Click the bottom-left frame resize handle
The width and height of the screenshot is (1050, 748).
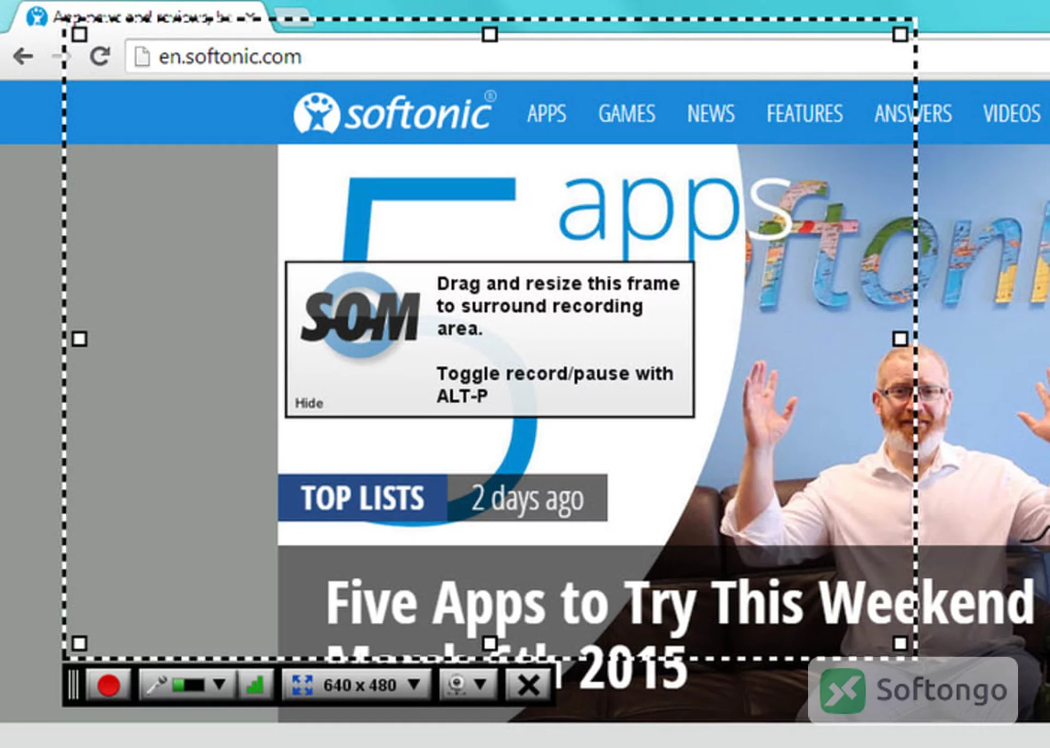pyautogui.click(x=80, y=643)
